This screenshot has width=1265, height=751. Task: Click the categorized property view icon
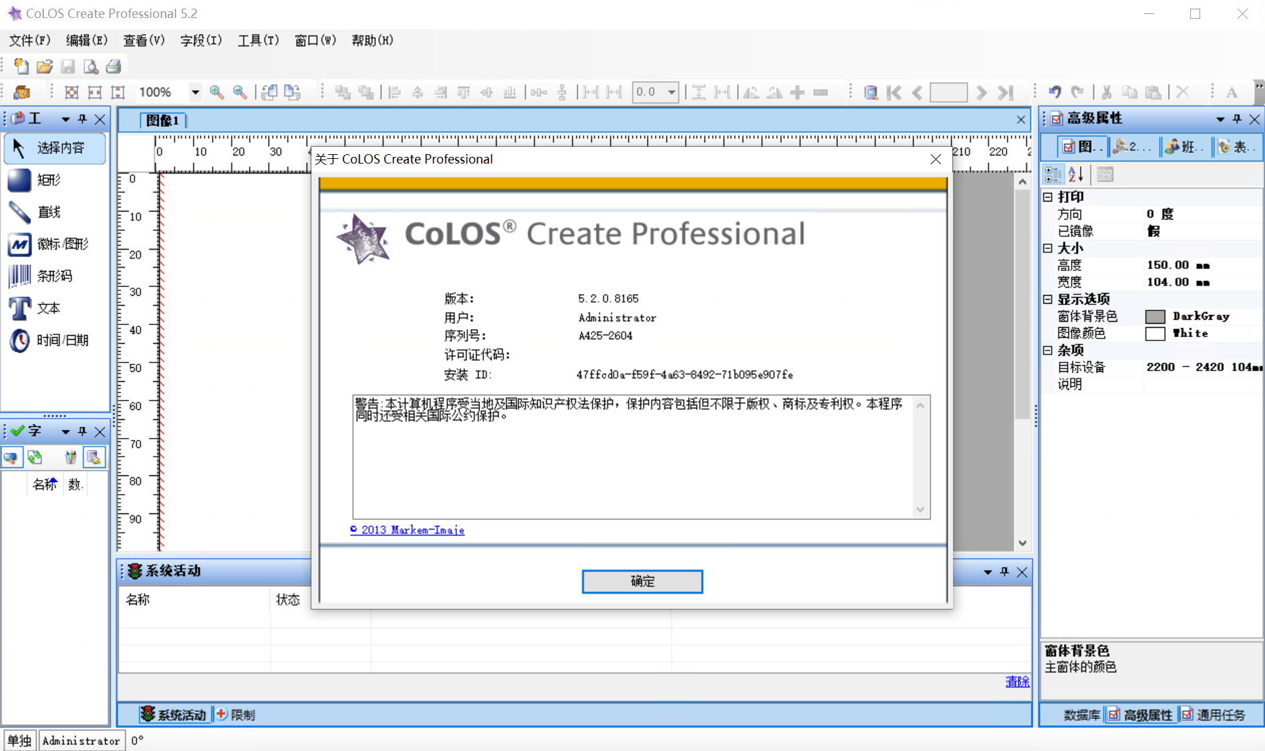coord(1053,174)
